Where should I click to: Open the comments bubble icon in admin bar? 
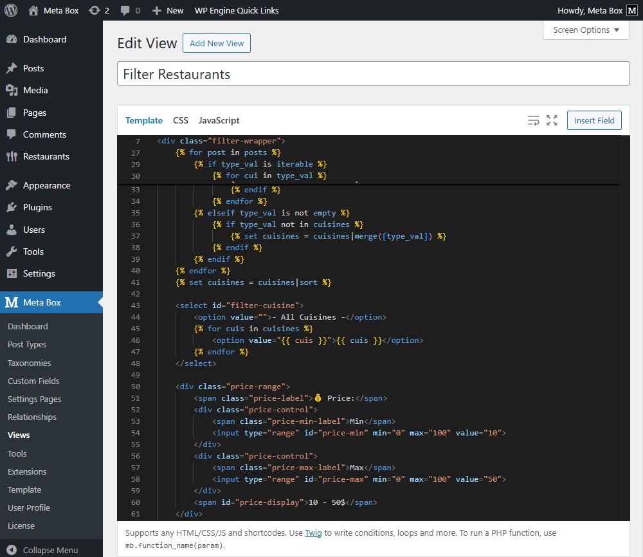click(x=124, y=10)
